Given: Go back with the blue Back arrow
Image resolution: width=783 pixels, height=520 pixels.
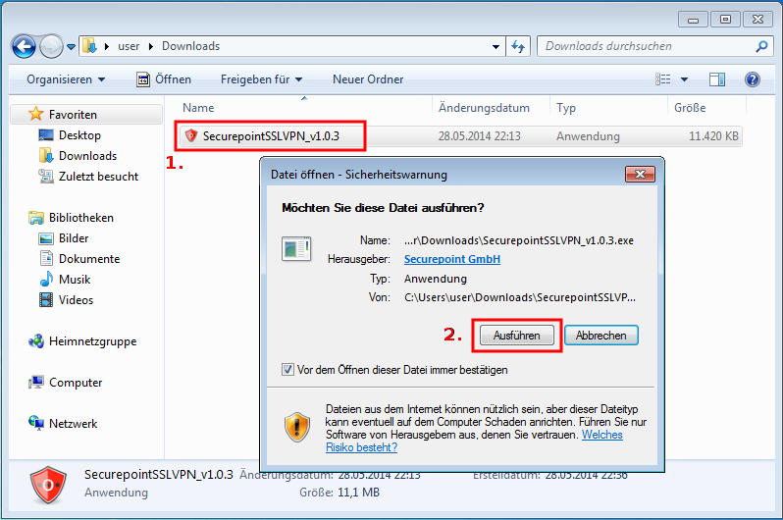Looking at the screenshot, I should [24, 47].
